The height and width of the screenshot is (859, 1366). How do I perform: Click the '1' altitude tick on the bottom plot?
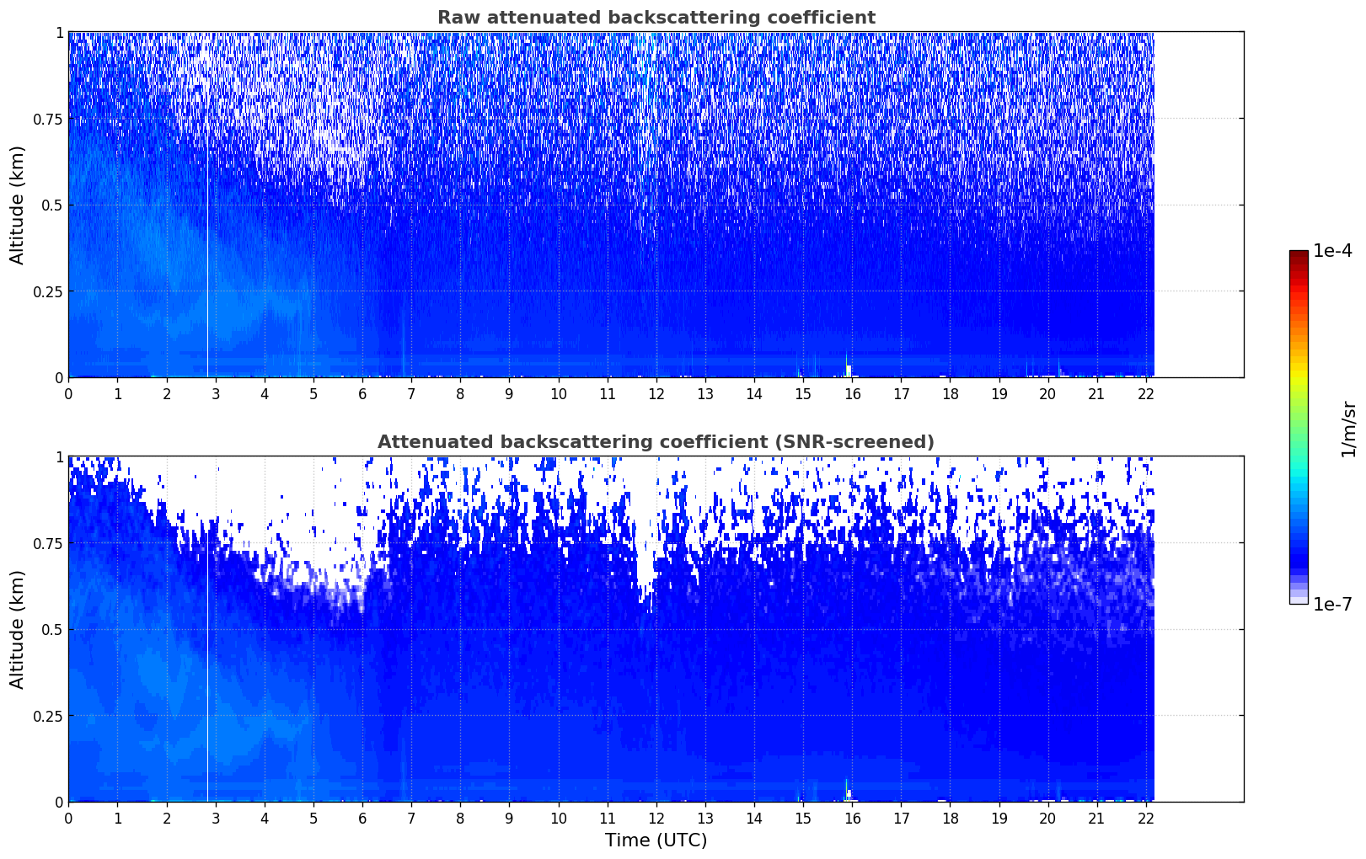59,456
